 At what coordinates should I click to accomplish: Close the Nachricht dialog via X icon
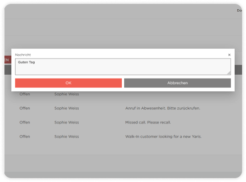tap(229, 55)
